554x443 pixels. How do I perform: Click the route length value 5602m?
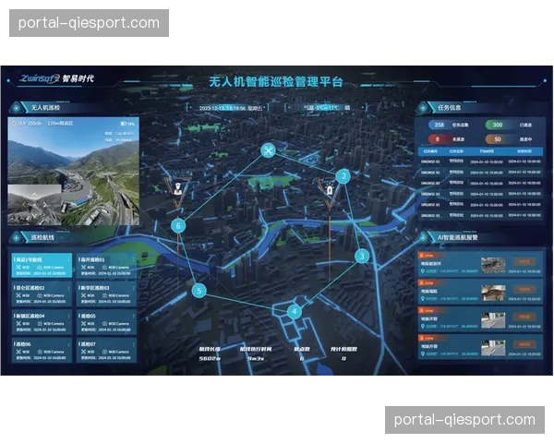(x=210, y=359)
